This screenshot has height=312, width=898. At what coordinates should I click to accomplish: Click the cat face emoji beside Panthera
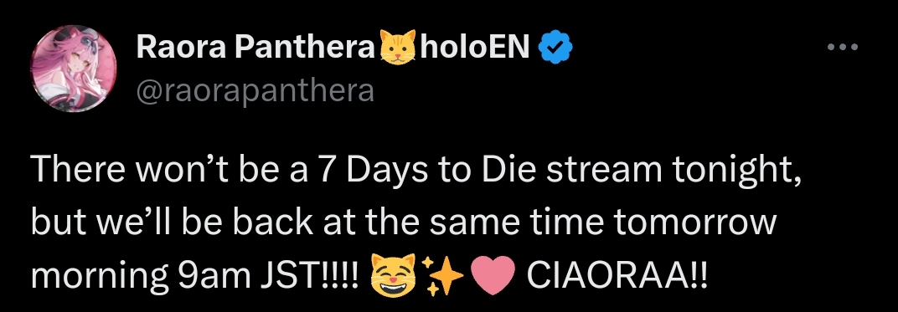(x=397, y=48)
